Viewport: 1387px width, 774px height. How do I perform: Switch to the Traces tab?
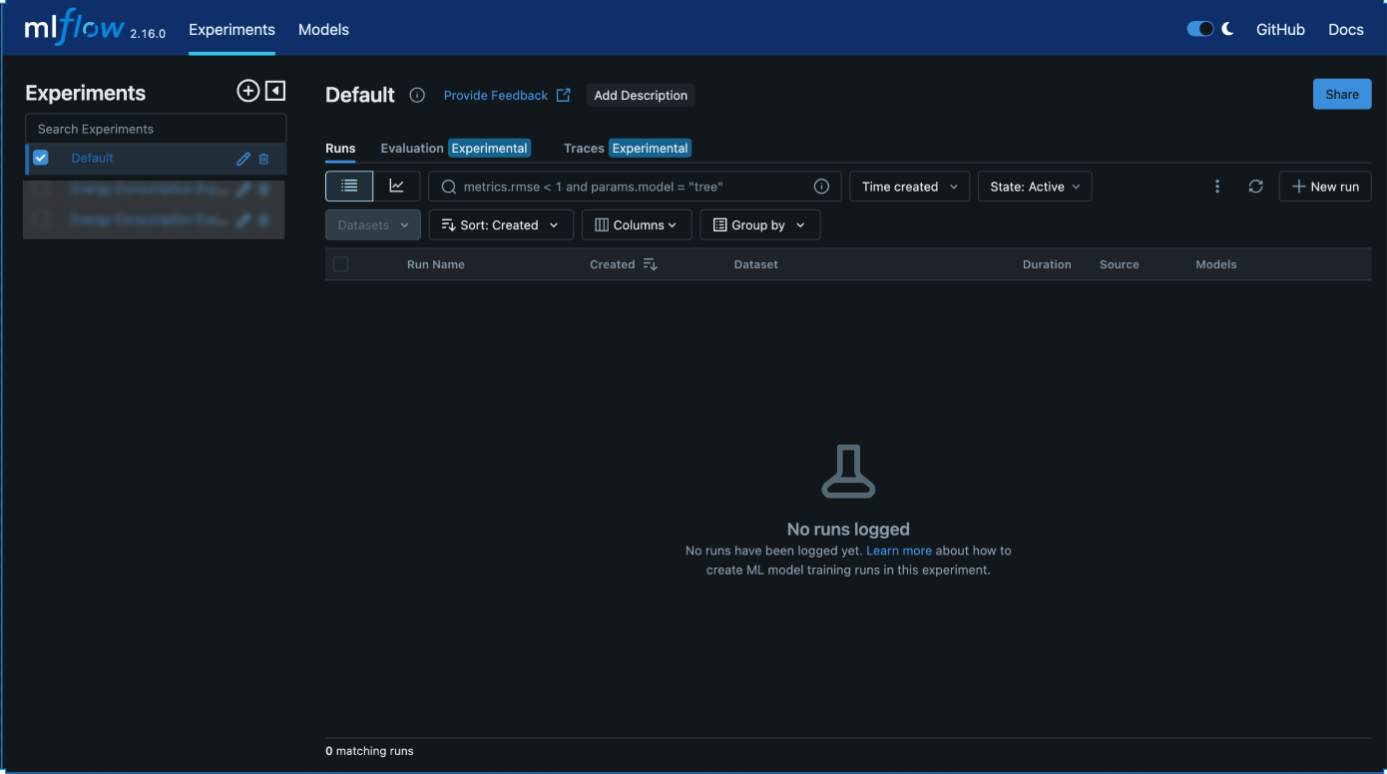coord(584,149)
